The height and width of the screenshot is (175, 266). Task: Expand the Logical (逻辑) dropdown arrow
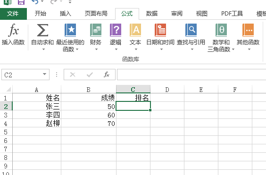pos(116,50)
